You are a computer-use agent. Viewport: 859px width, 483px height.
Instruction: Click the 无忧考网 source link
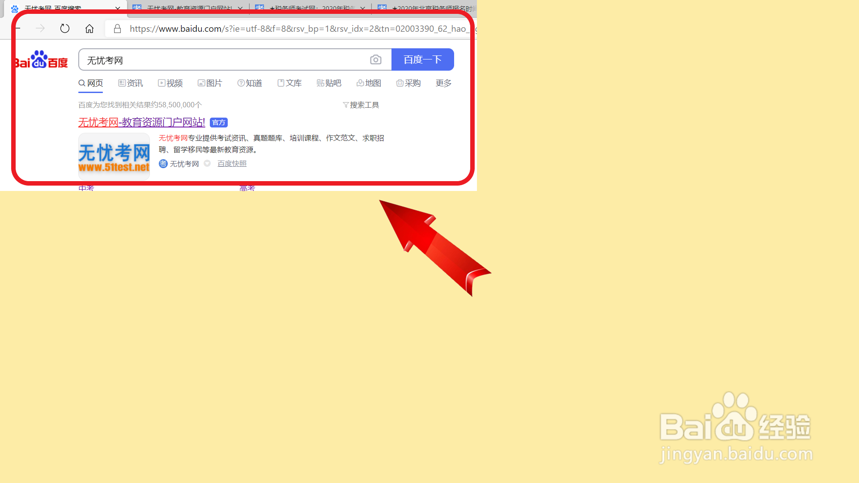(x=184, y=164)
